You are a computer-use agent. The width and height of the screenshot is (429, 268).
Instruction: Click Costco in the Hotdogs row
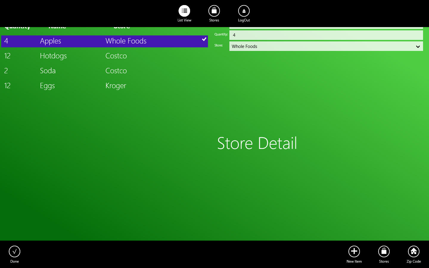pyautogui.click(x=116, y=56)
